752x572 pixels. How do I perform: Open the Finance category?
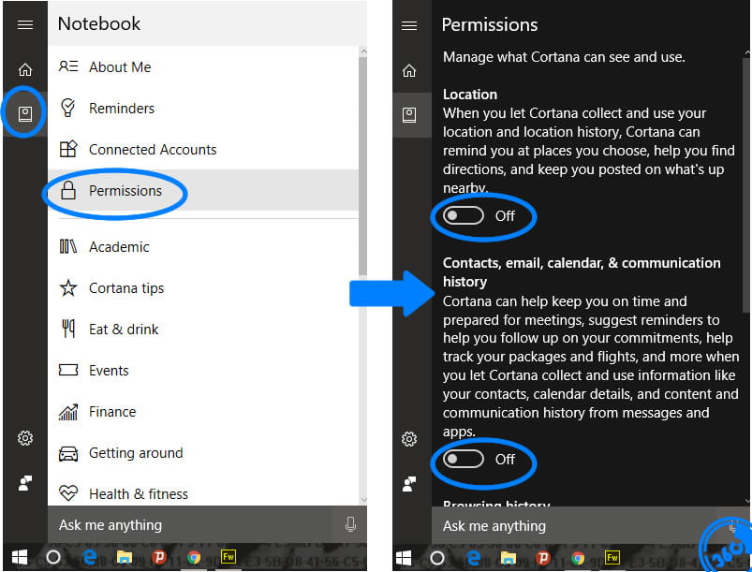pos(111,412)
